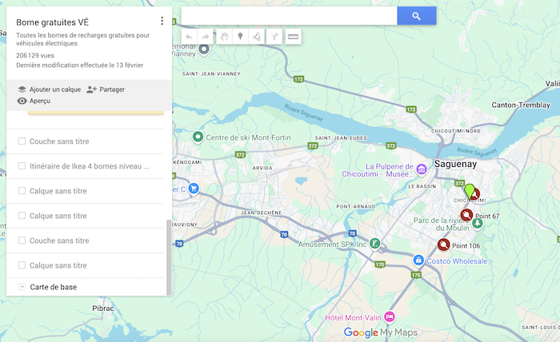560x342 pixels.
Task: Click the redo arrow icon
Action: (x=206, y=37)
